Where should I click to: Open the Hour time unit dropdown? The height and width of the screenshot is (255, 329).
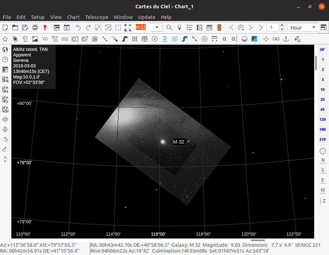point(303,28)
